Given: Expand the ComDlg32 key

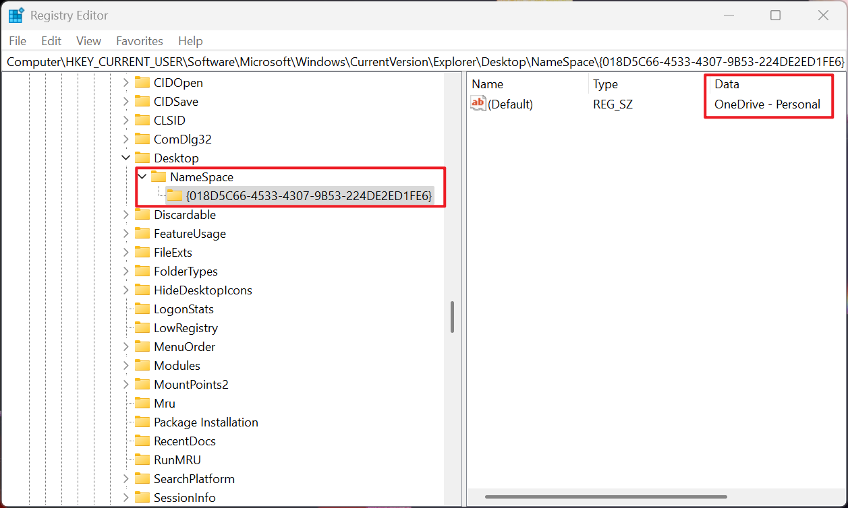Looking at the screenshot, I should pos(125,139).
